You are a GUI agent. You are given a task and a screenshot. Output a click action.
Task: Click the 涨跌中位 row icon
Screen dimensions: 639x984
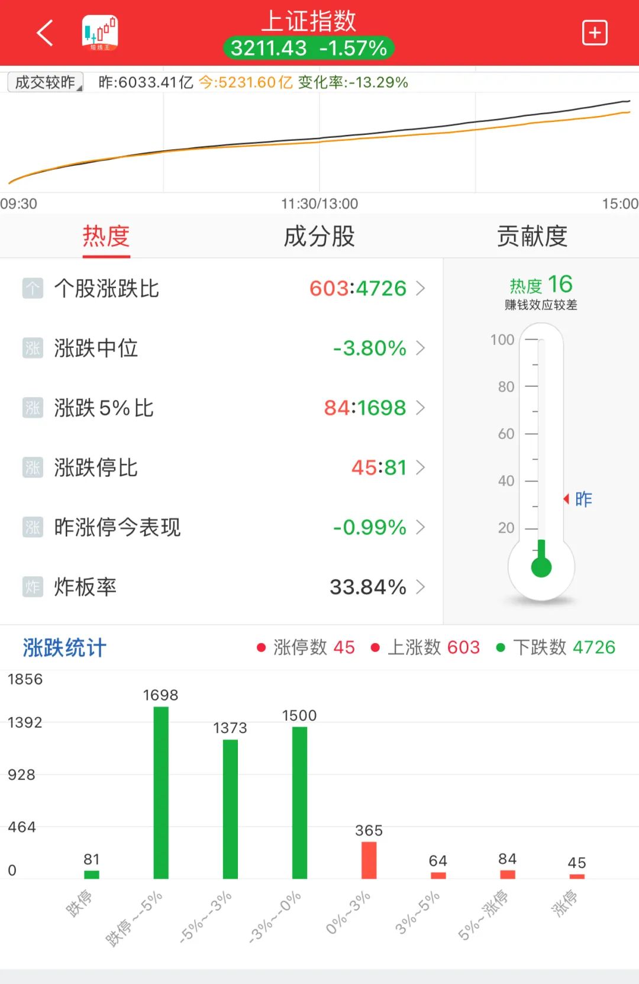click(x=33, y=349)
